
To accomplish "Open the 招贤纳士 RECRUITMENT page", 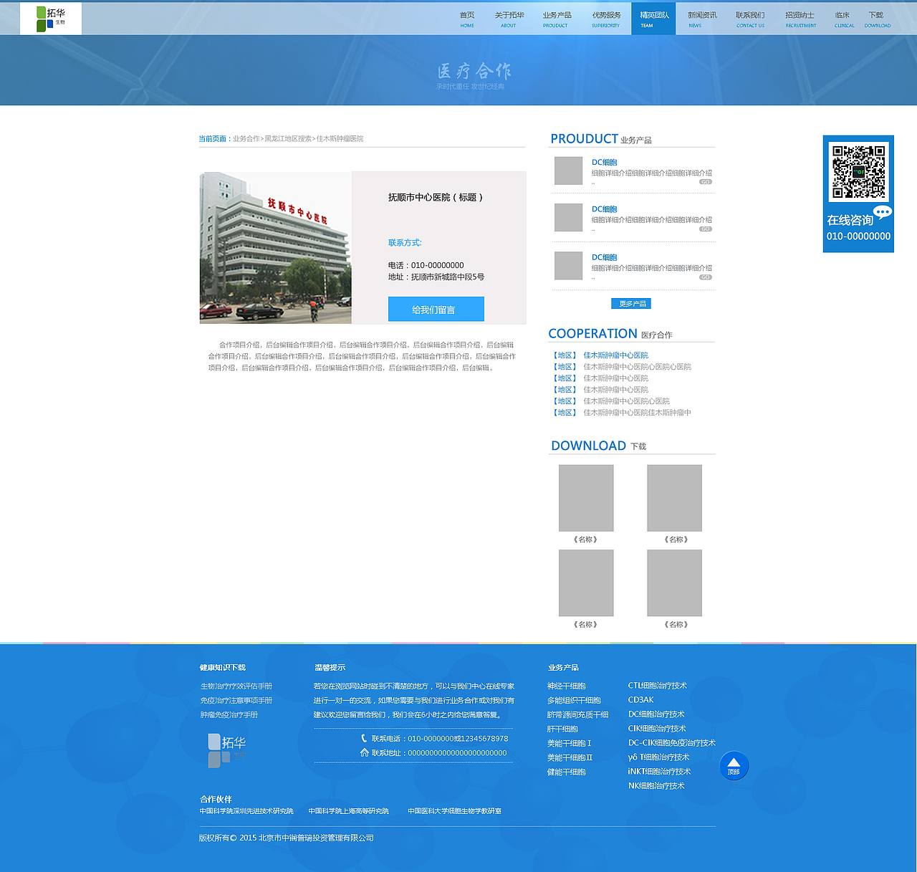I will click(800, 18).
